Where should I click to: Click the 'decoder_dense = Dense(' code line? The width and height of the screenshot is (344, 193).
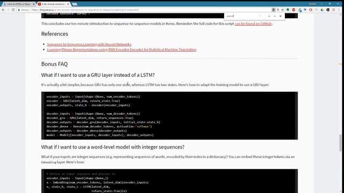click(99, 127)
